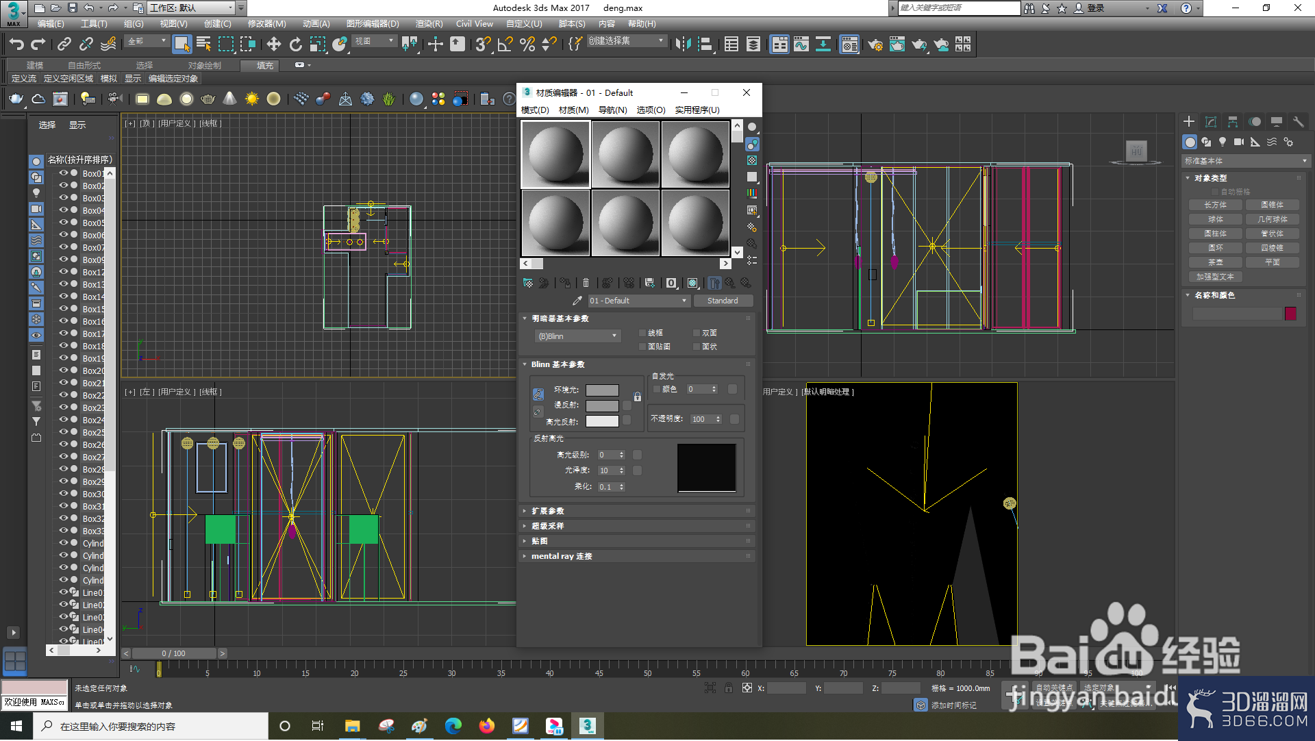Open the Create tab plus icon in command panel
Screen dimensions: 1315x741
point(1189,121)
